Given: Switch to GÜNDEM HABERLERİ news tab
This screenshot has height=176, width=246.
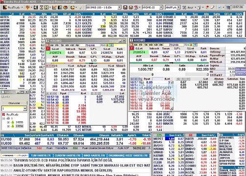Looking at the screenshot, I should coord(68,155).
